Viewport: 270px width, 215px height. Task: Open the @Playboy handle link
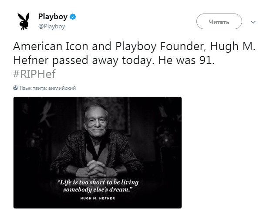tap(51, 26)
